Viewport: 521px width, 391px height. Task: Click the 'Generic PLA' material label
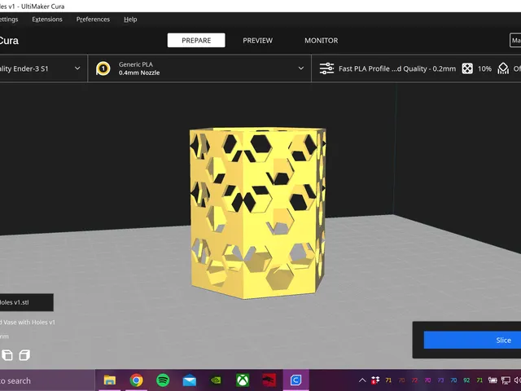[136, 64]
